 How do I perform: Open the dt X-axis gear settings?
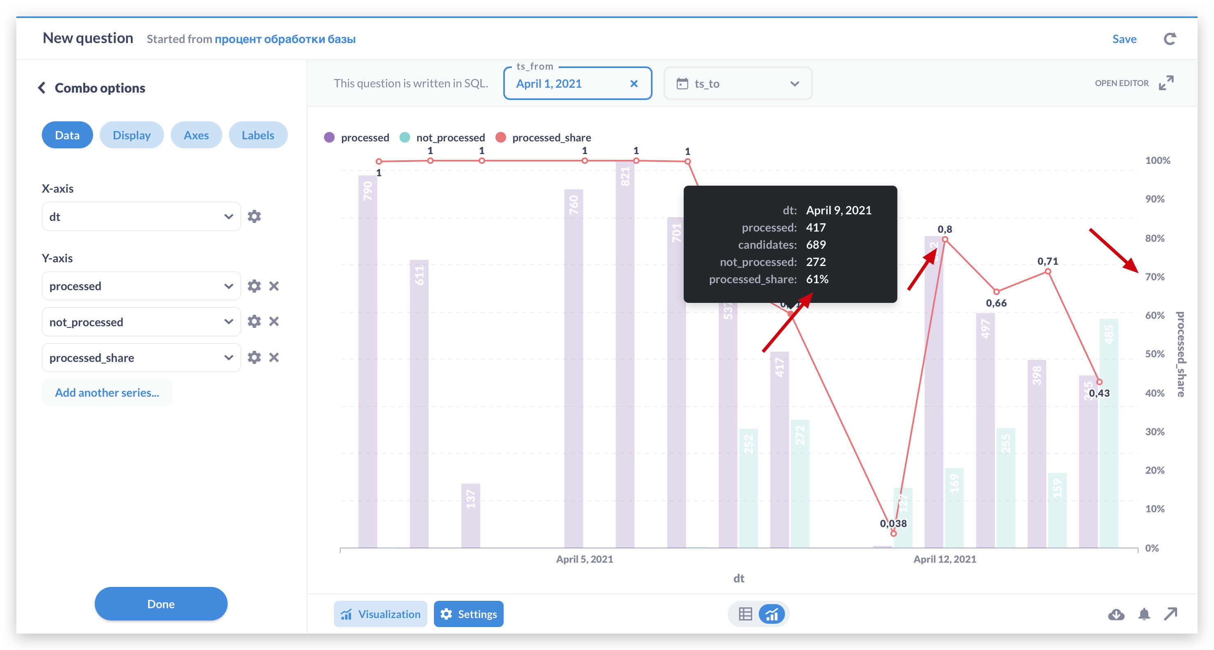(254, 217)
